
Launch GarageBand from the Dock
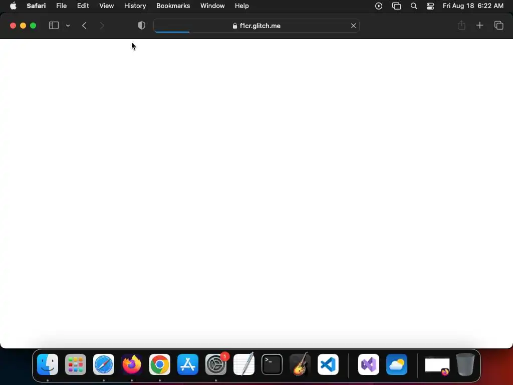pyautogui.click(x=300, y=364)
